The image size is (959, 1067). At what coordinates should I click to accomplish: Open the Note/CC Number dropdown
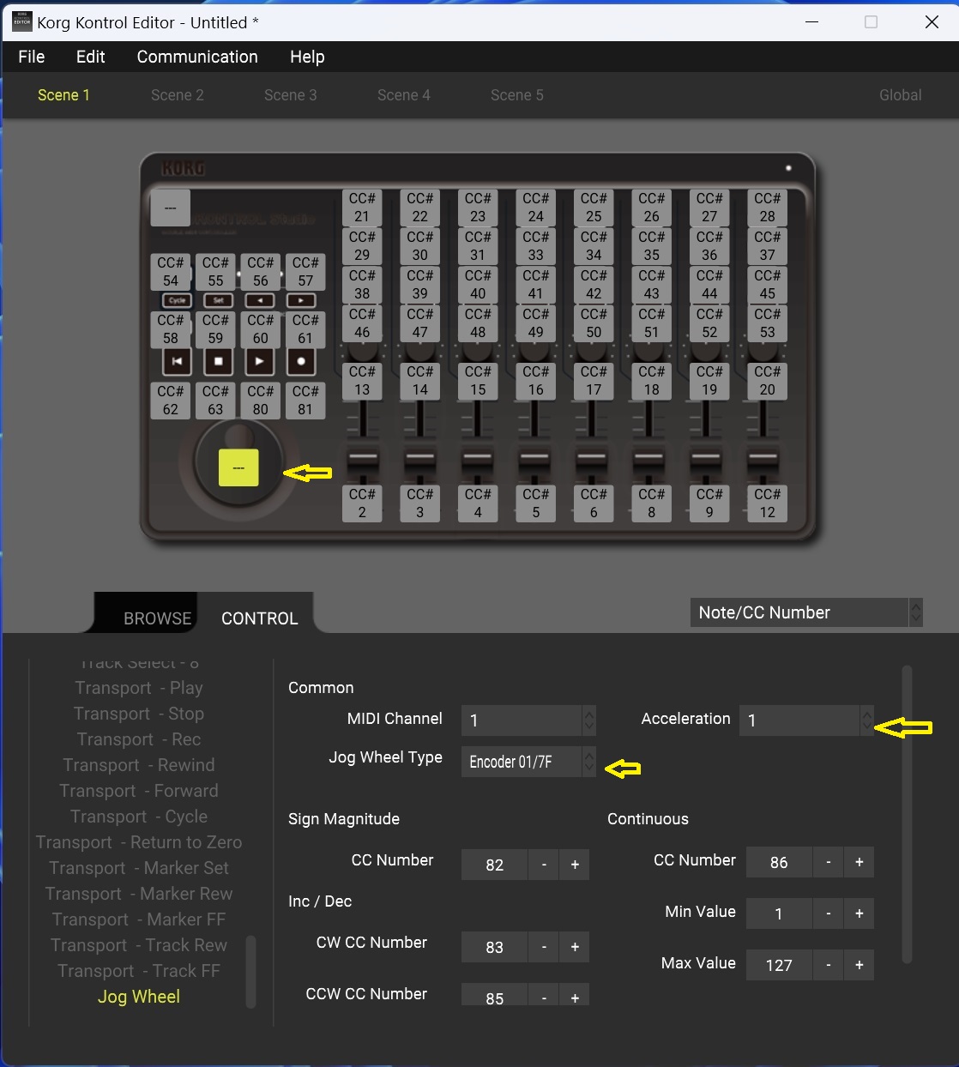point(806,612)
